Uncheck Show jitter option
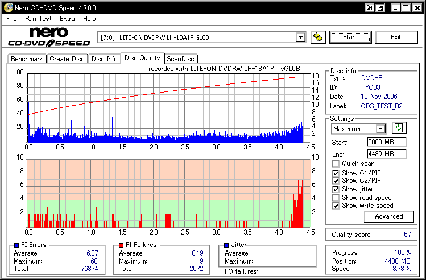This screenshot has height=280, width=426. (x=336, y=189)
